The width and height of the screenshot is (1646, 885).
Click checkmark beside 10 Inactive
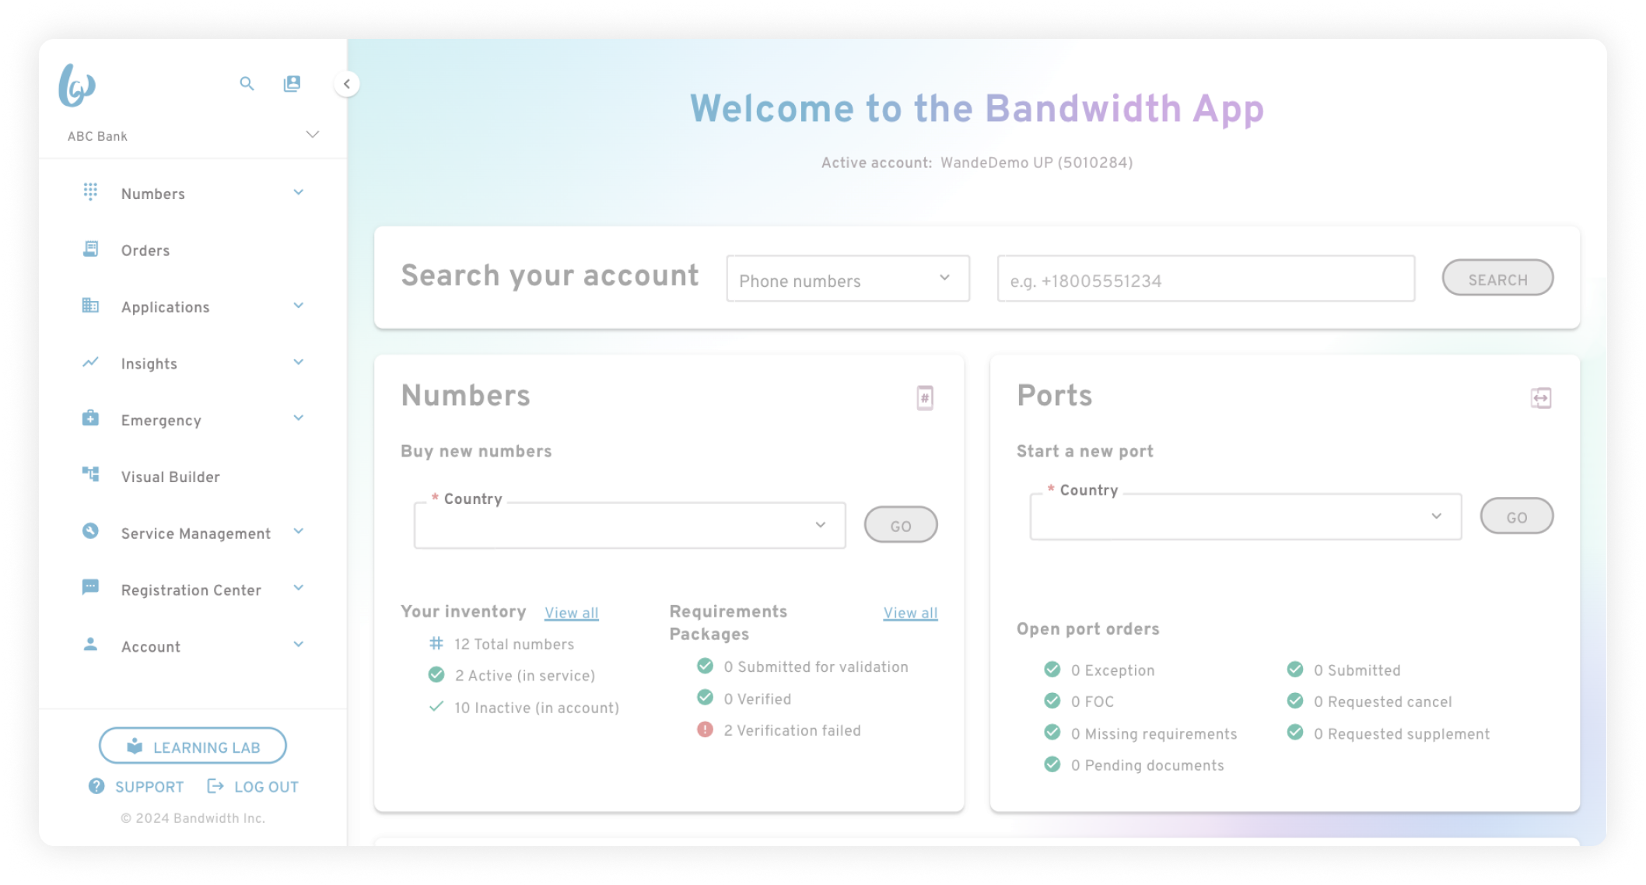436,706
